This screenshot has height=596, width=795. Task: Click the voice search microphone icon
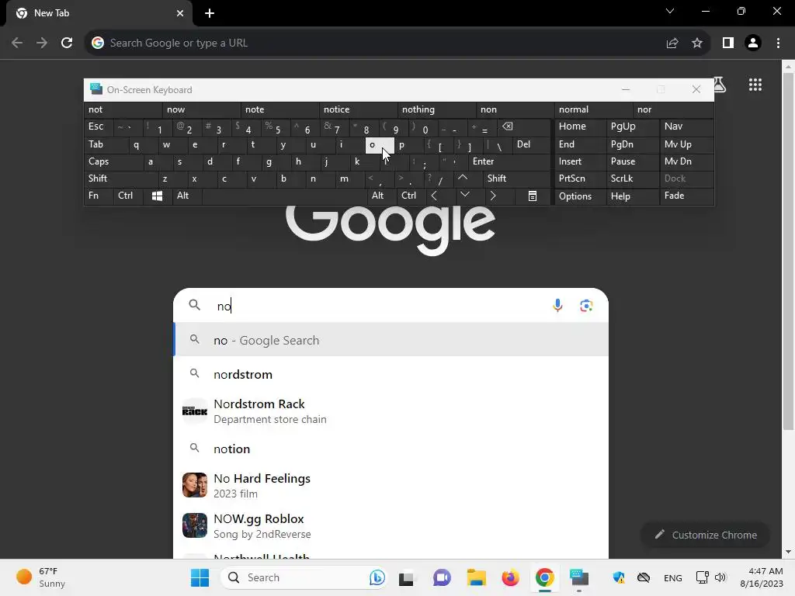point(557,305)
